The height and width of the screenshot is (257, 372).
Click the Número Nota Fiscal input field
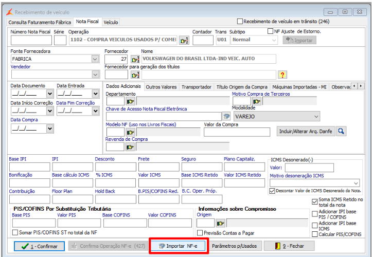tap(31, 40)
